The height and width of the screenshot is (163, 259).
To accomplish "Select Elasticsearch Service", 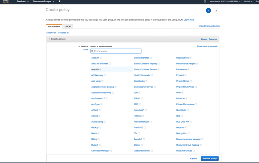I will [144, 87].
